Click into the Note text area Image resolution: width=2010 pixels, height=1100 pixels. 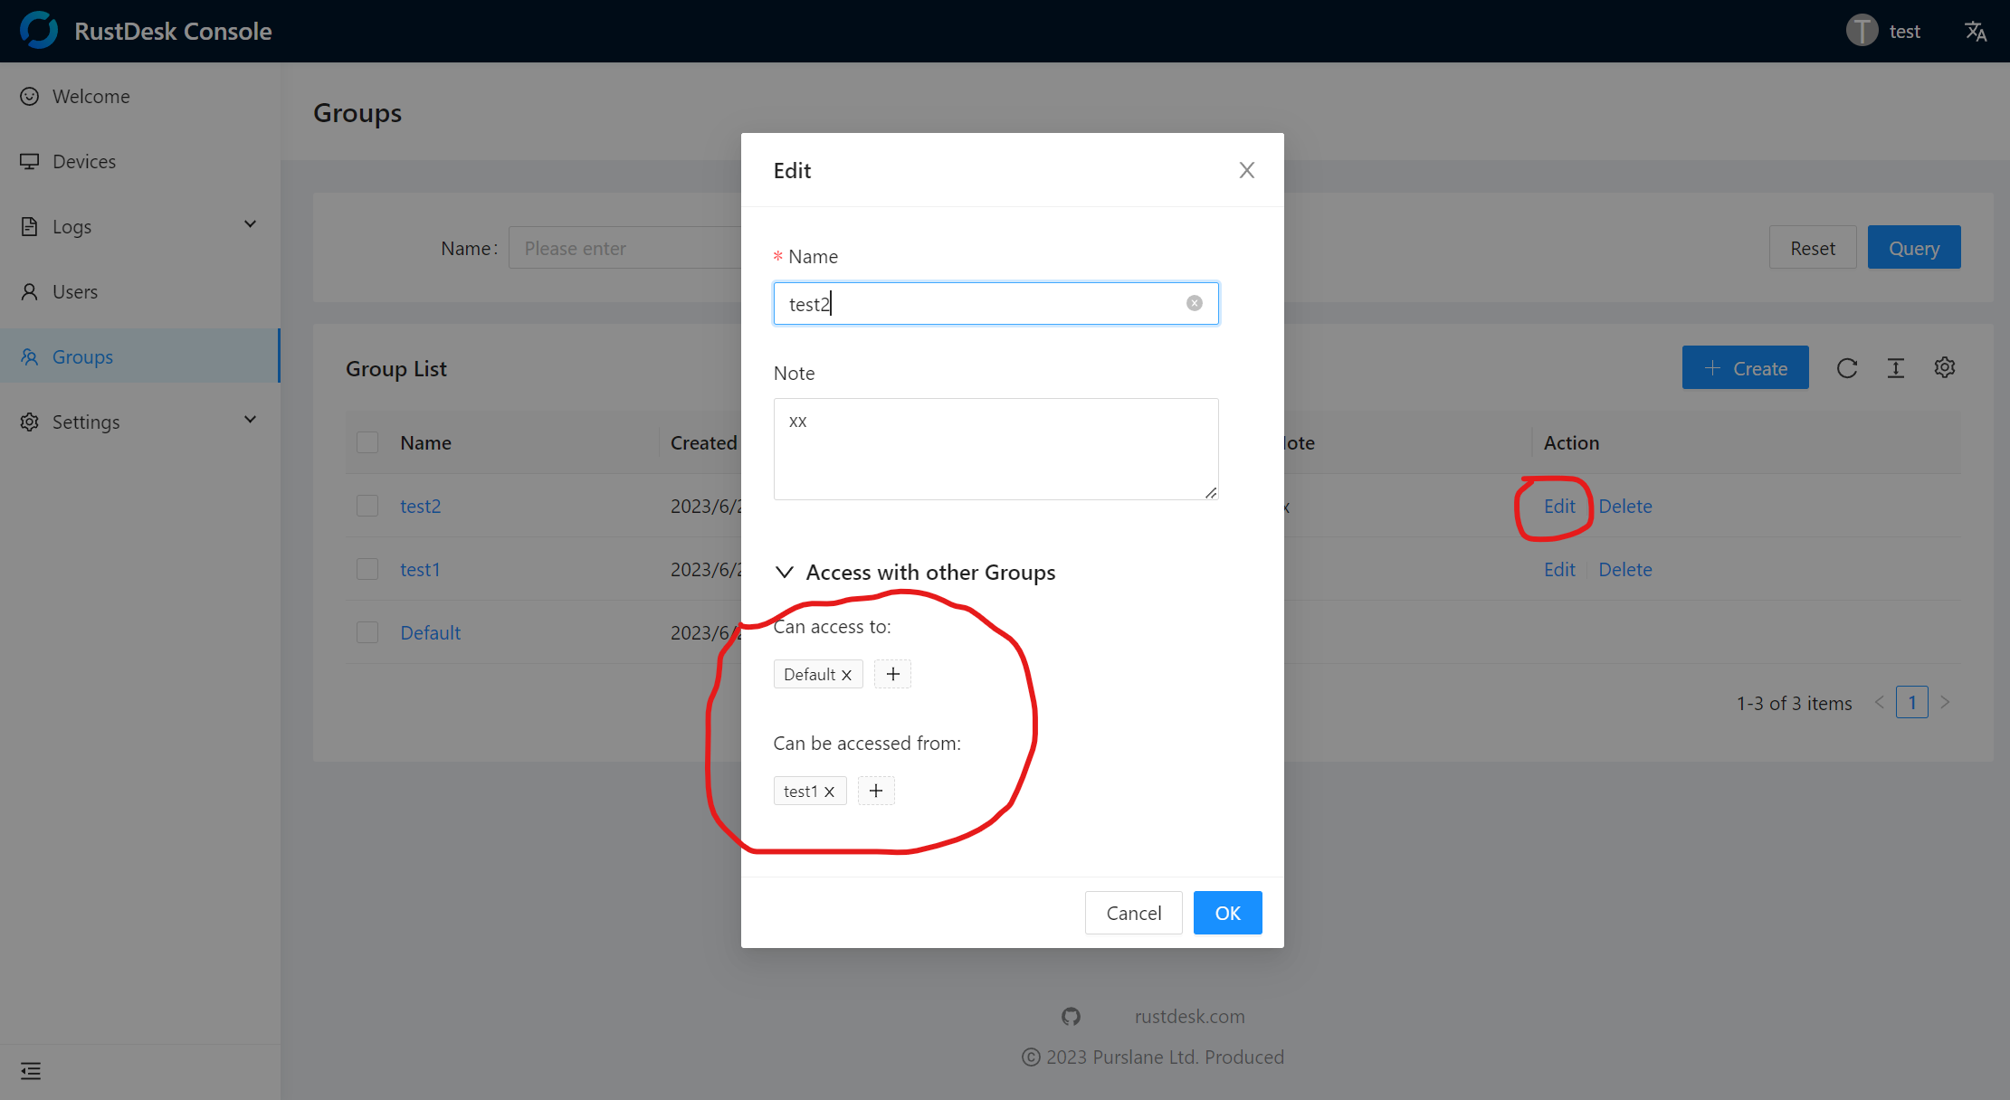point(995,449)
